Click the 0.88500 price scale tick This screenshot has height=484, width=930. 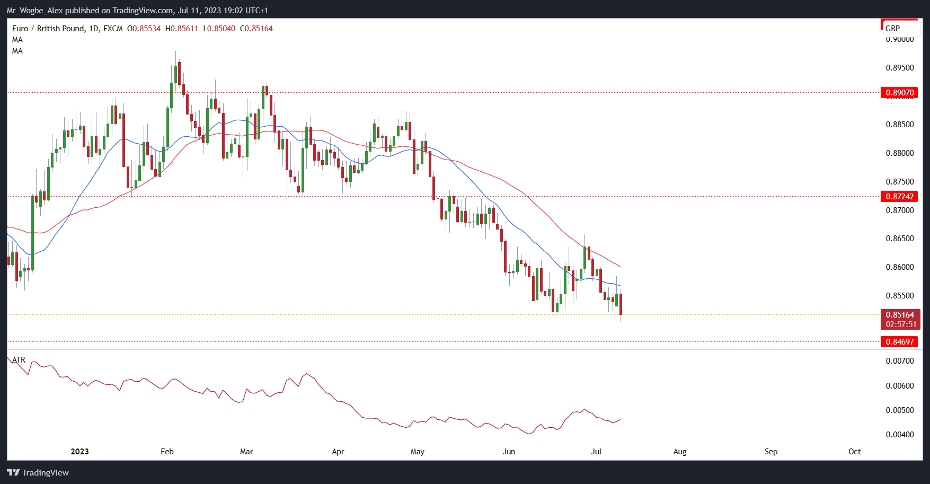(x=900, y=125)
